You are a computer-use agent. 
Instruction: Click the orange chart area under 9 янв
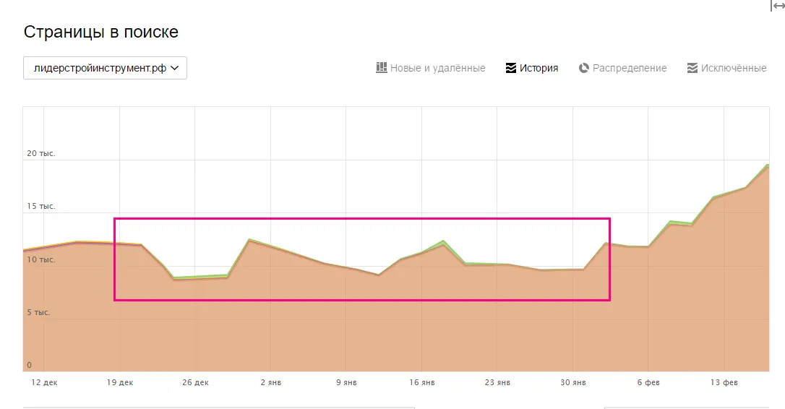346,320
